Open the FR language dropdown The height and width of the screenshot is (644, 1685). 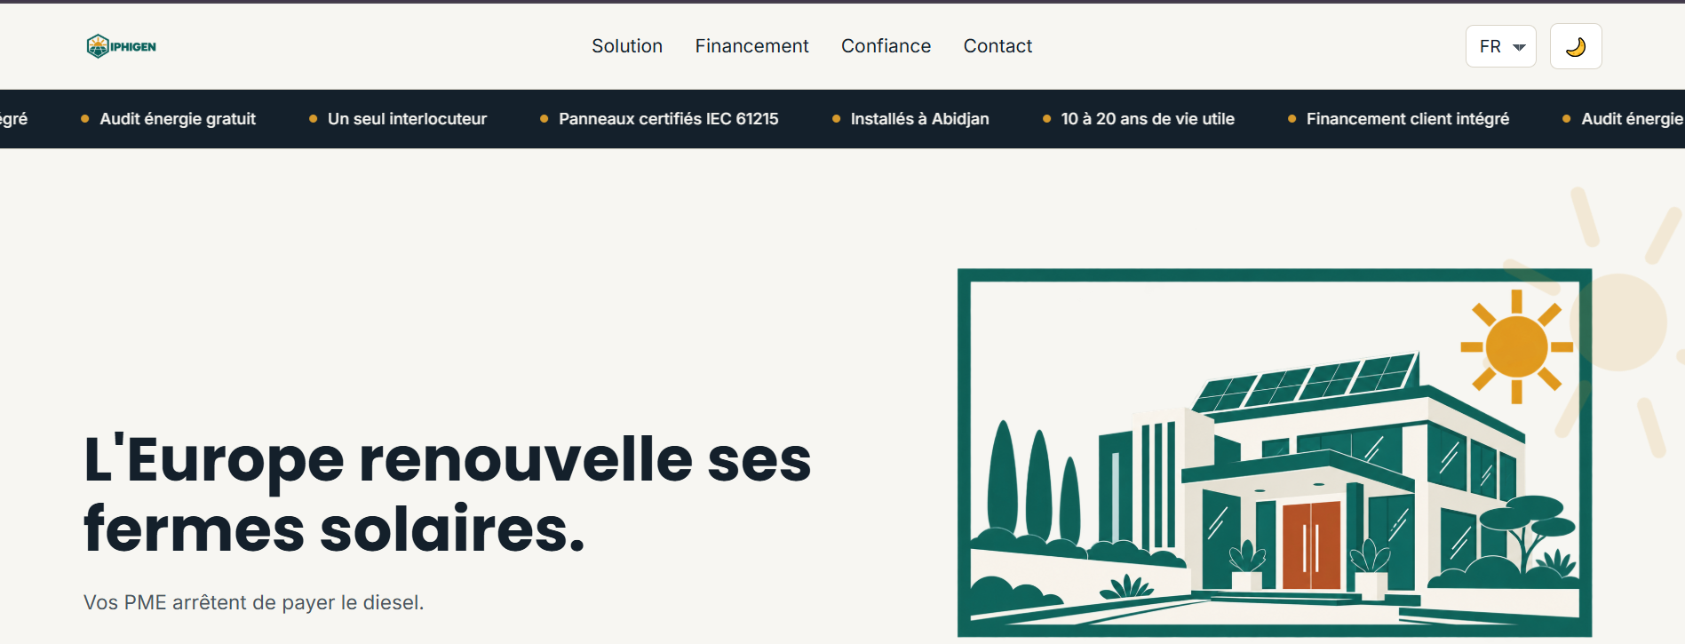pyautogui.click(x=1501, y=46)
